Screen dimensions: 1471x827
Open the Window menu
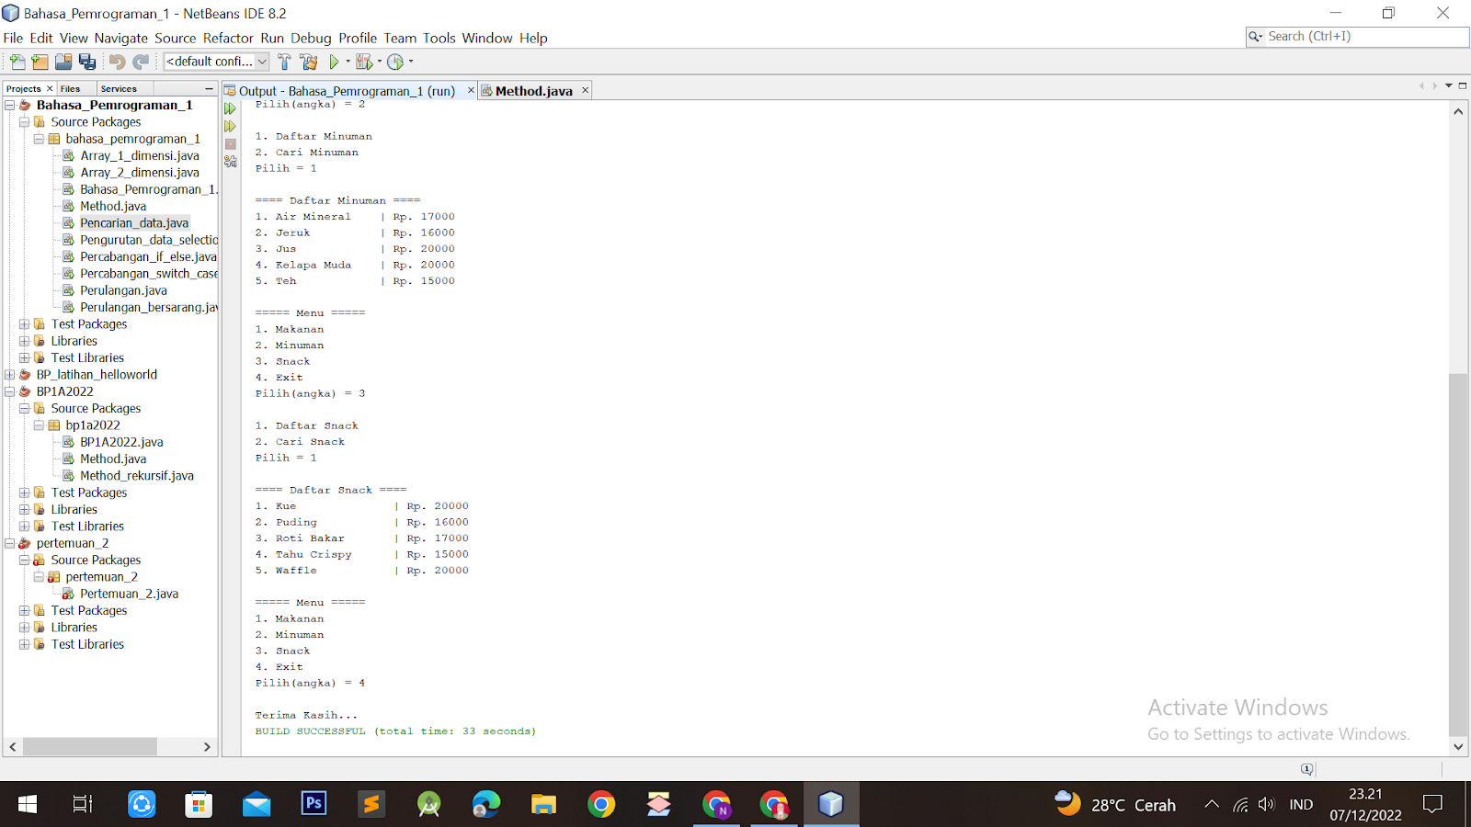pos(487,38)
